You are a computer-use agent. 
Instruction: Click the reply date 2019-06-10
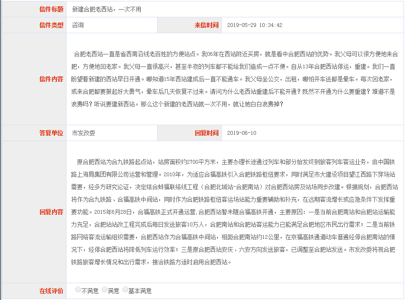242,133
